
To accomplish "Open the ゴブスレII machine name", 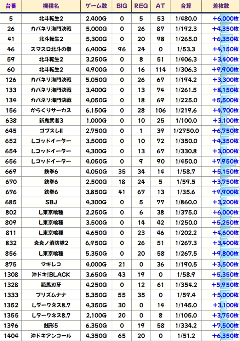I will [x=51, y=131].
